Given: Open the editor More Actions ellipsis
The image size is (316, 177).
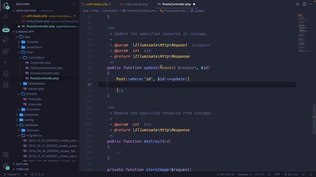Looking at the screenshot, I should (x=311, y=4).
